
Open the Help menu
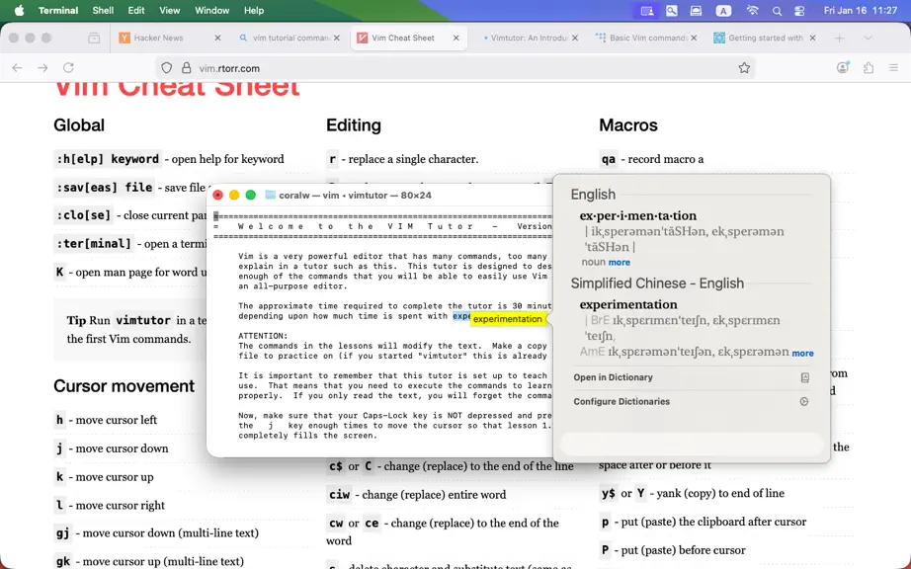point(254,11)
